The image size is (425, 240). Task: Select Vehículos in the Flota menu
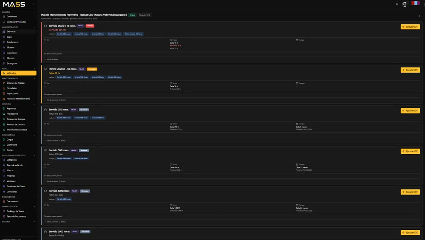(x=18, y=73)
